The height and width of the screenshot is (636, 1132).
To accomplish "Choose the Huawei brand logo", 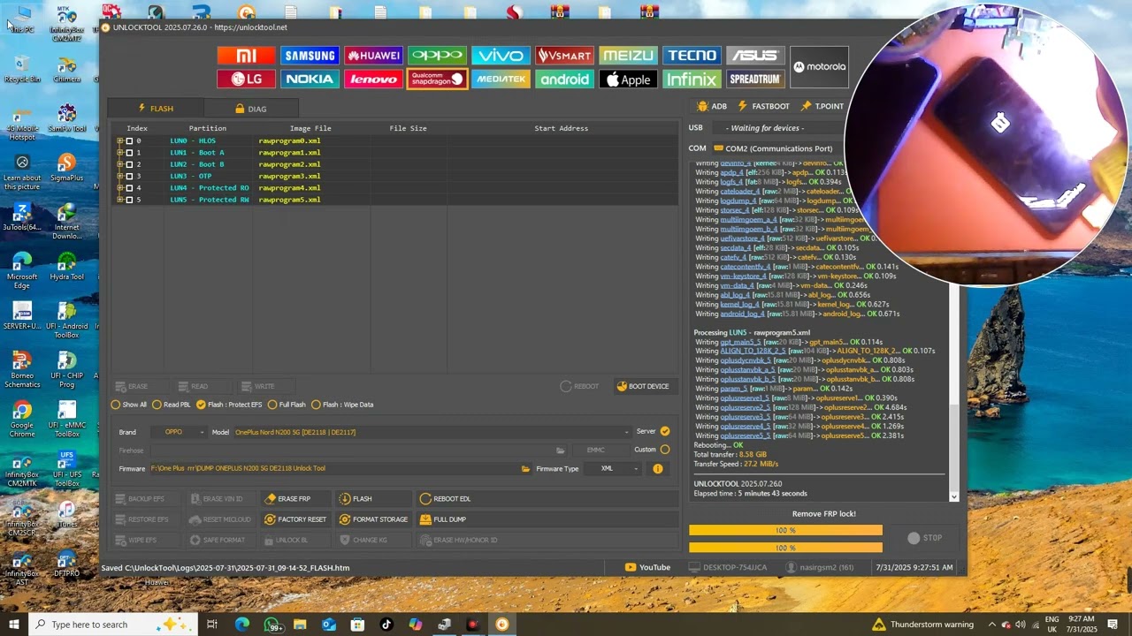I will click(373, 56).
